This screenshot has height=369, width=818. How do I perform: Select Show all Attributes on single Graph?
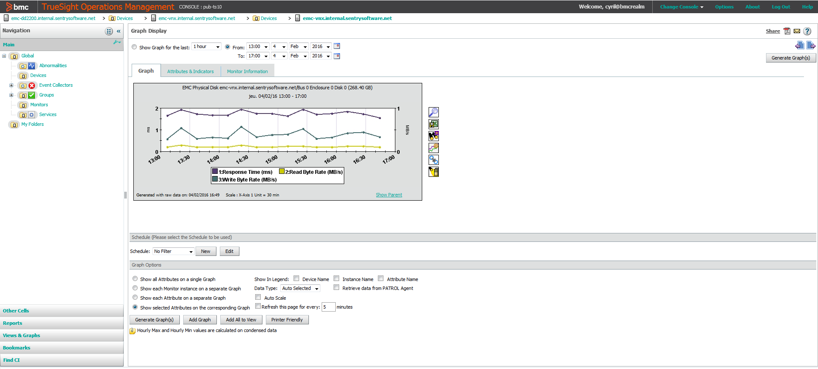(135, 279)
